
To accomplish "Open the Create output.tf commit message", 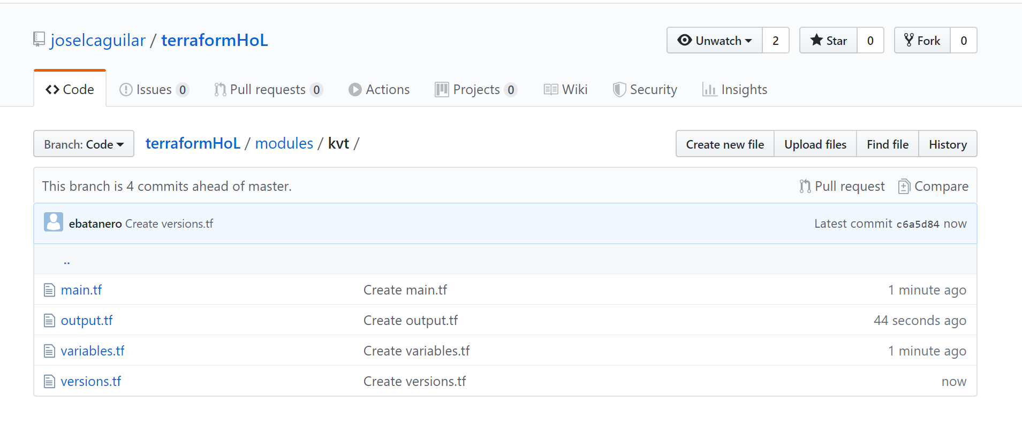I will (411, 320).
